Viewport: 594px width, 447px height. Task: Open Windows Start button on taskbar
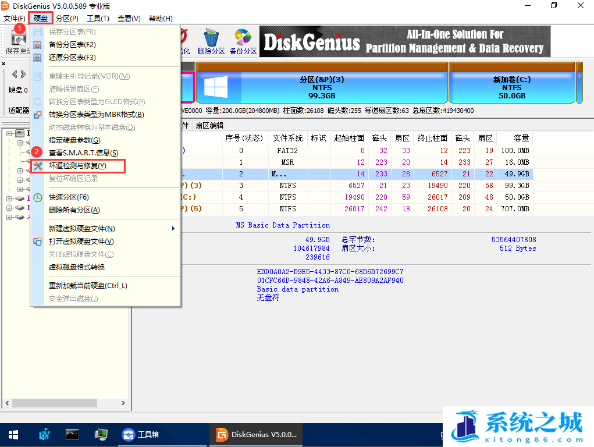[13, 435]
